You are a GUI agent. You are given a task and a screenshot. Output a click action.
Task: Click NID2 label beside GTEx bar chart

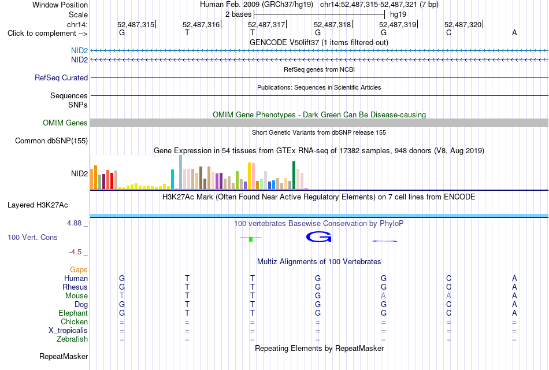(x=79, y=174)
